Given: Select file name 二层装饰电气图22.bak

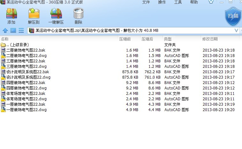Looking at the screenshot, I should tap(26, 50).
